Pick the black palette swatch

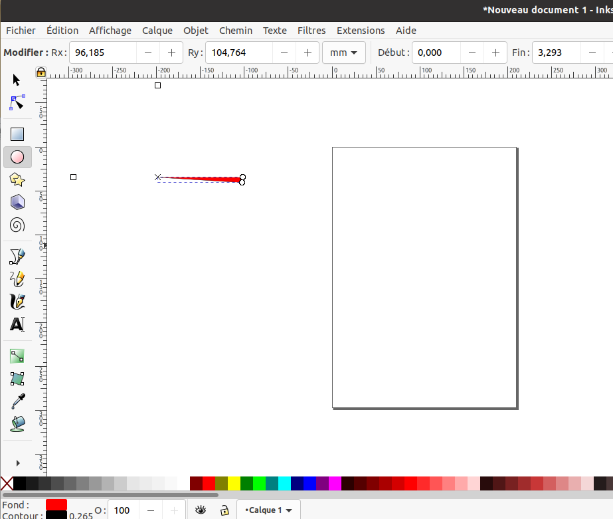click(19, 483)
